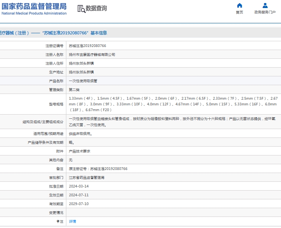Click storage condition value 略。

(72, 142)
